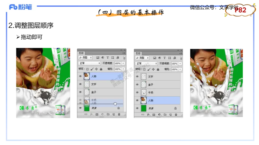
Task: Select the 图层 tab in the left panel
Action: [81, 53]
